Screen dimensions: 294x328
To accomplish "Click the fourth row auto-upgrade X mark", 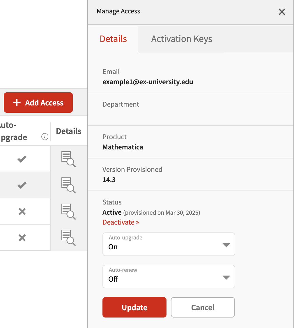I will [x=22, y=238].
